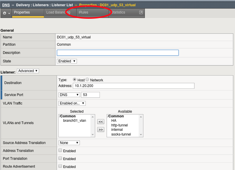235x170 pixels.
Task: Click into the Description text field
Action: 117,53
